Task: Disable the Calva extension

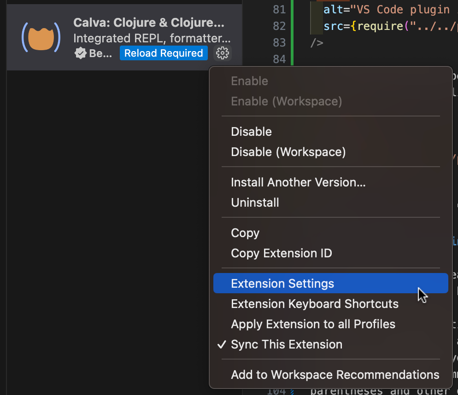Action: (251, 131)
